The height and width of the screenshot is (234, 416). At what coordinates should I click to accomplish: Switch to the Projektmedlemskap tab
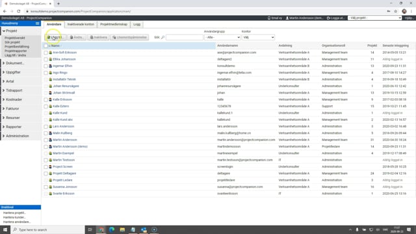[x=114, y=25]
